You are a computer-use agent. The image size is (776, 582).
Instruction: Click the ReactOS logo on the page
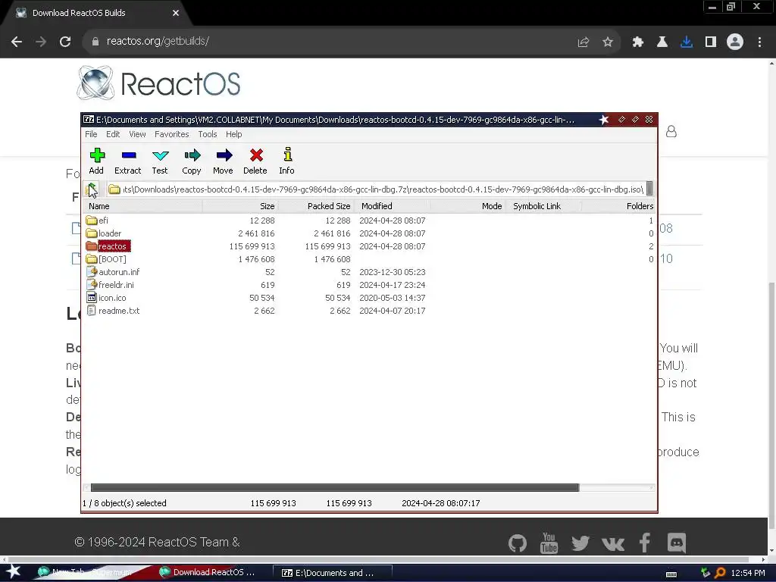pos(159,83)
